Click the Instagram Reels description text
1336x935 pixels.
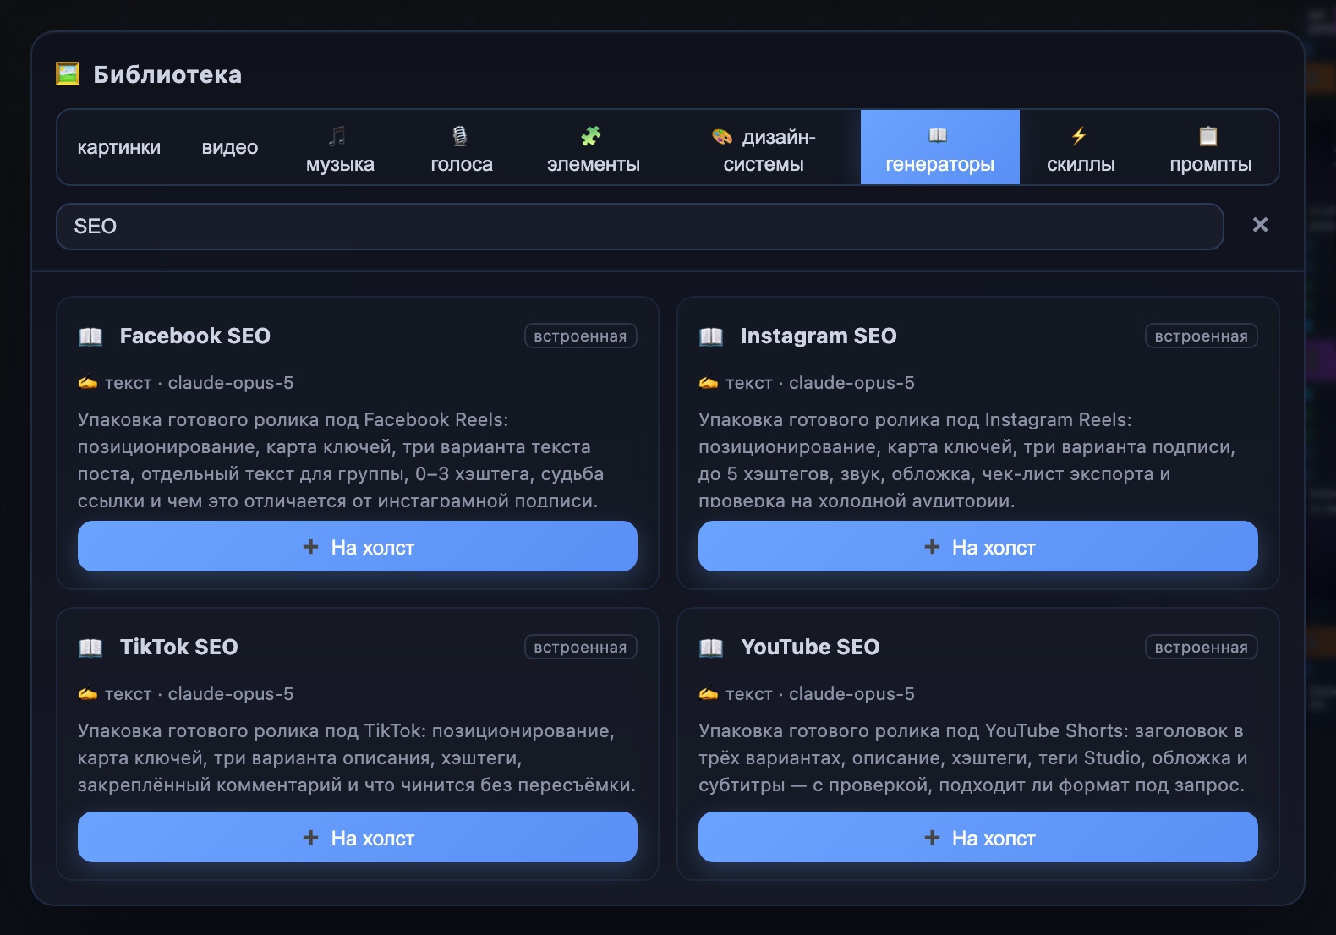coord(966,460)
